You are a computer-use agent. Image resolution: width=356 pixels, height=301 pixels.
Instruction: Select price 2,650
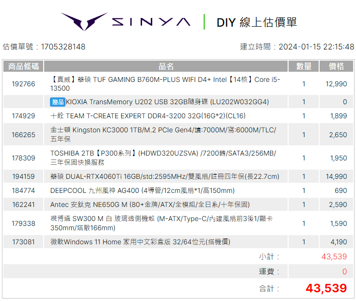pos(338,135)
